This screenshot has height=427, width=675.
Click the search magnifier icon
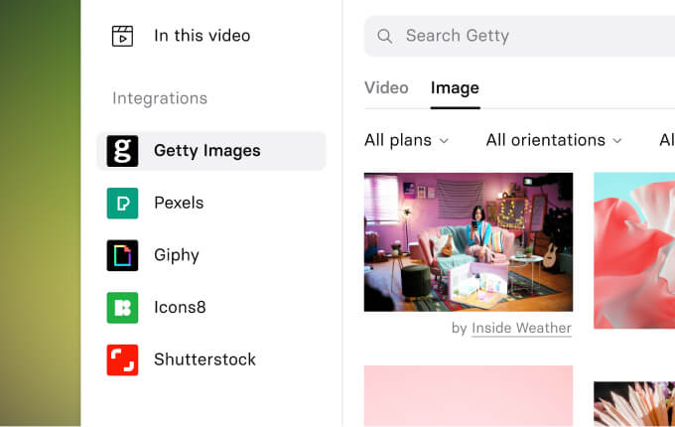point(385,37)
